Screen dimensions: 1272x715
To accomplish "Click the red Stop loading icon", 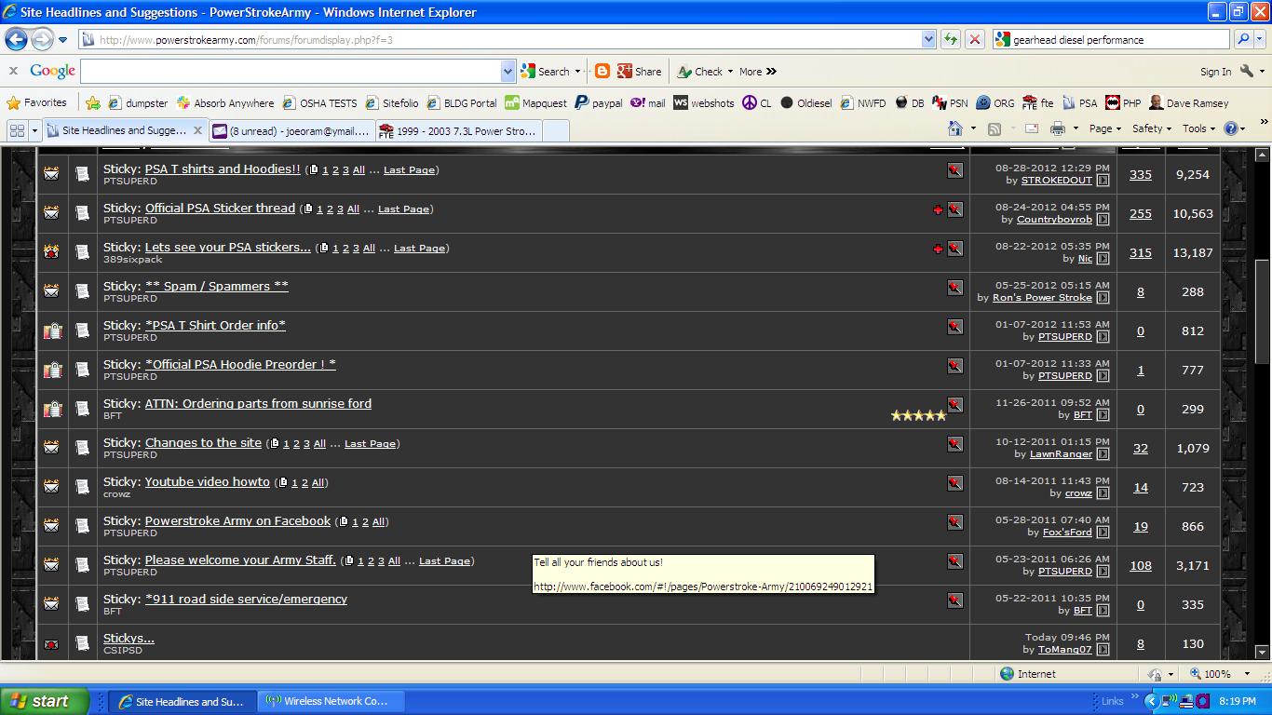I will point(975,39).
